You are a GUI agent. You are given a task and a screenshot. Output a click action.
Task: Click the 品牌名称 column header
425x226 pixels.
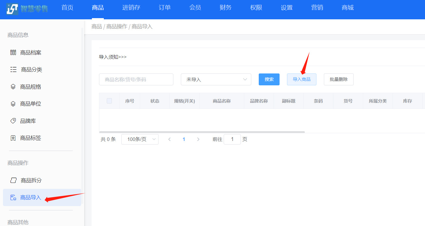(259, 101)
